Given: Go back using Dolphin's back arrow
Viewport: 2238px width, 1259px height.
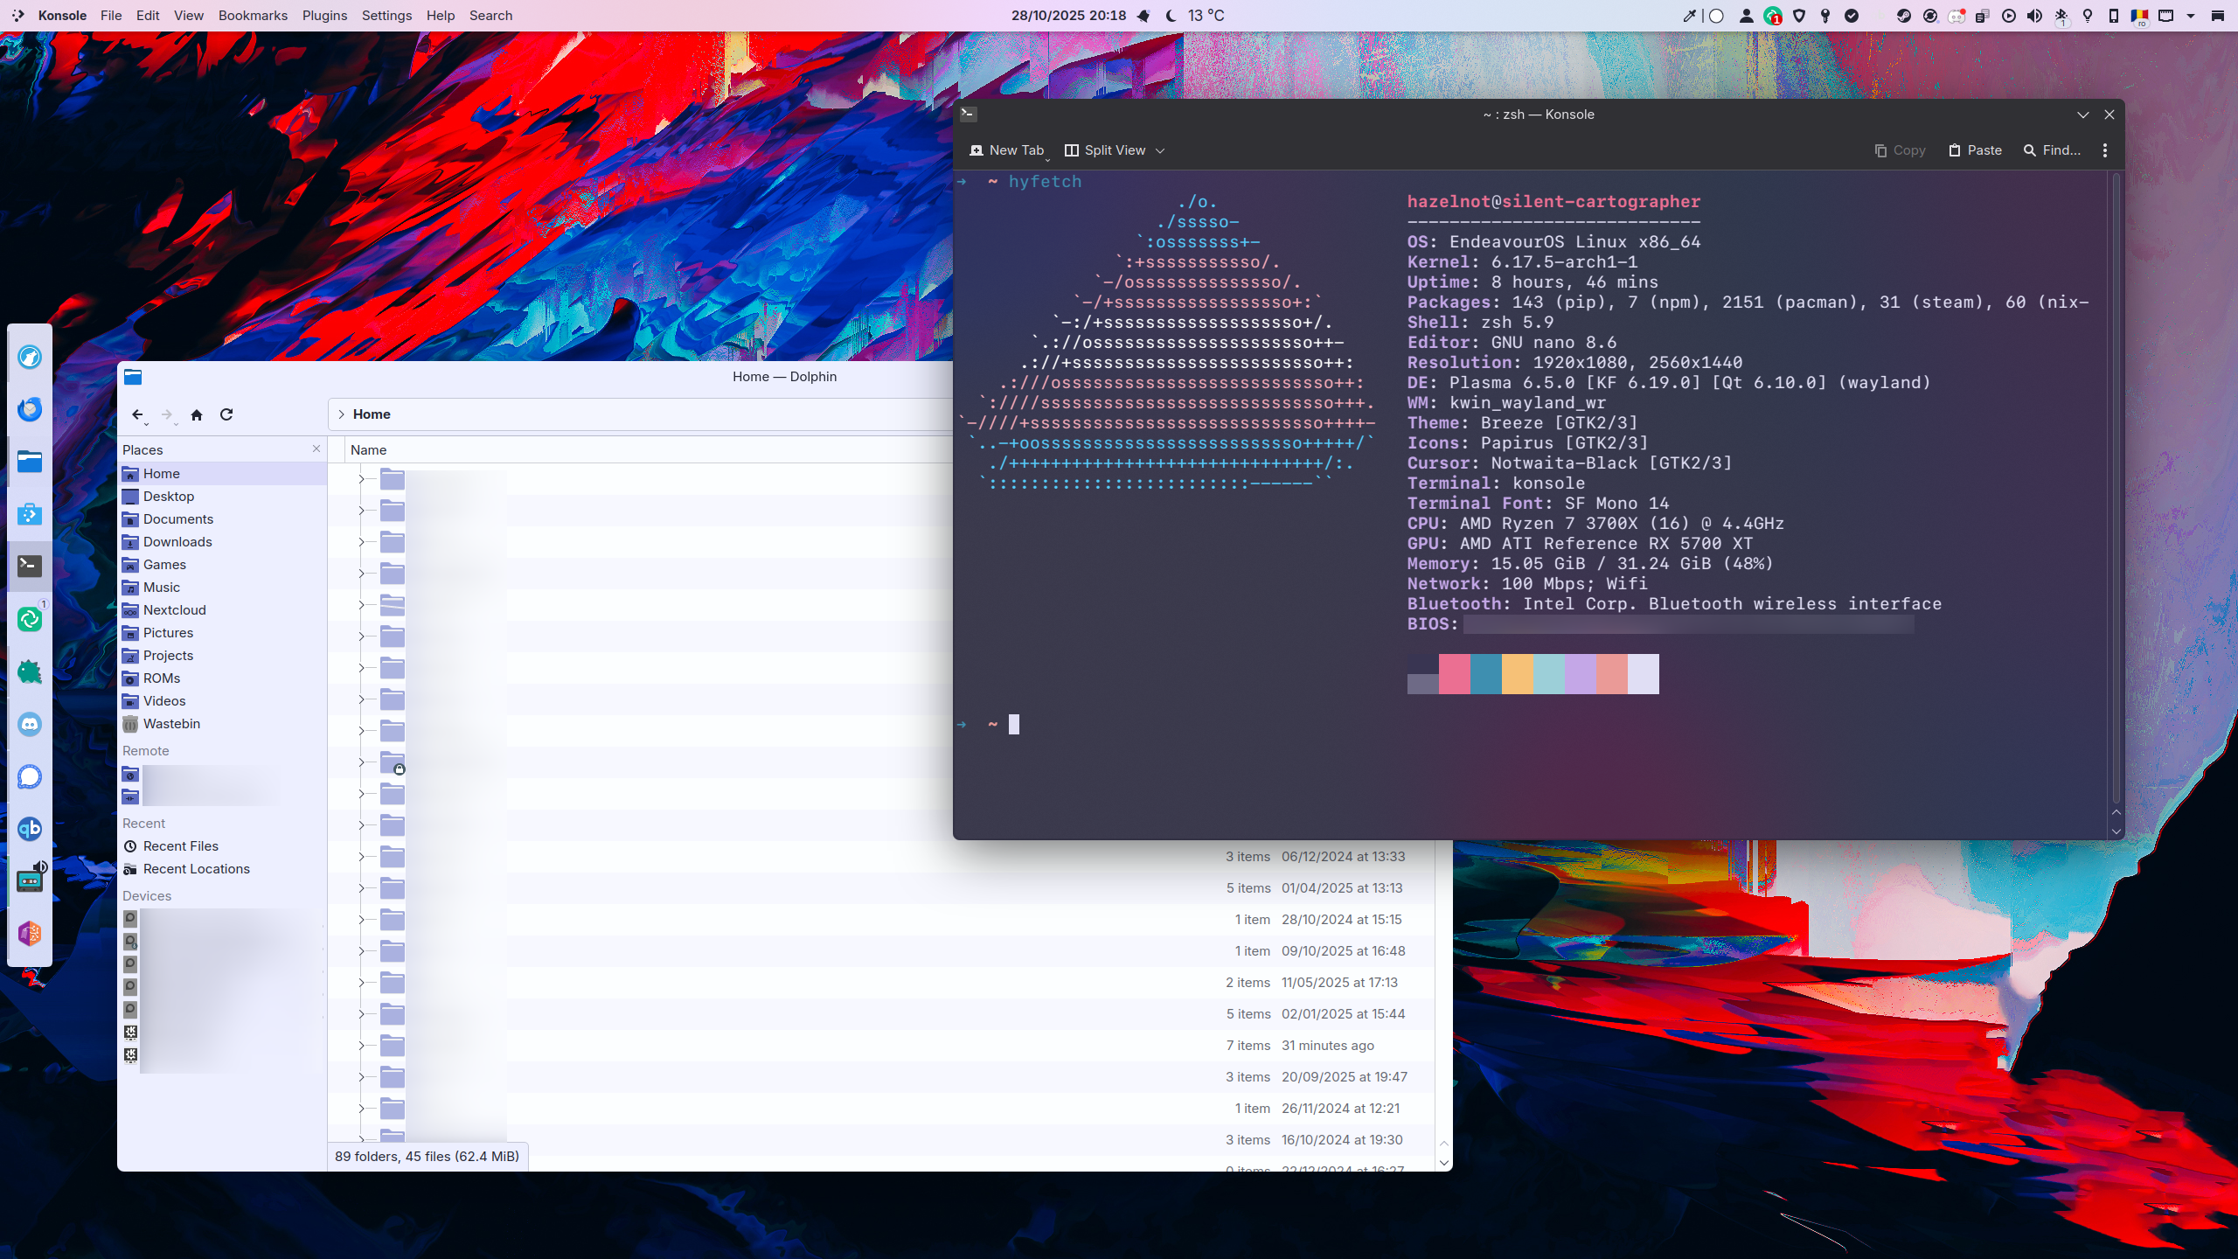Looking at the screenshot, I should click(x=137, y=414).
